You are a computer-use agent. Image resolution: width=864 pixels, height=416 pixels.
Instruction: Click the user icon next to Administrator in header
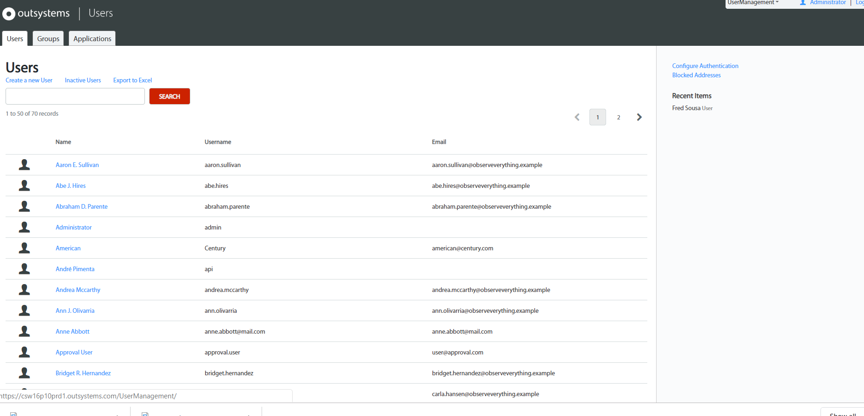pos(803,3)
